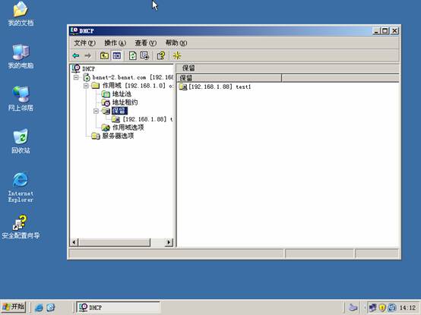Click the tree pane scrollbar right arrow
The image size is (421, 315).
coord(169,242)
